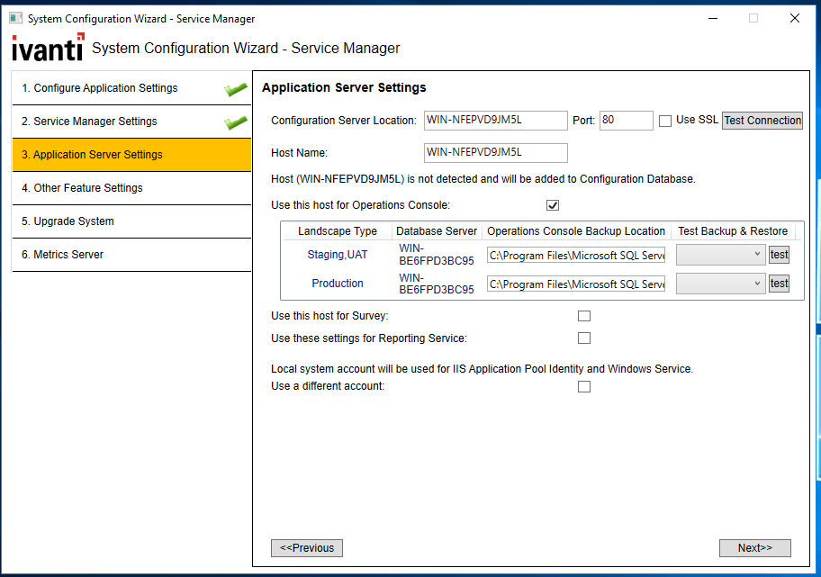Click the Local system account notice text

482,369
